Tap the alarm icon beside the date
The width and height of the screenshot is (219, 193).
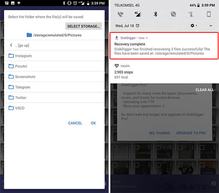[138, 26]
